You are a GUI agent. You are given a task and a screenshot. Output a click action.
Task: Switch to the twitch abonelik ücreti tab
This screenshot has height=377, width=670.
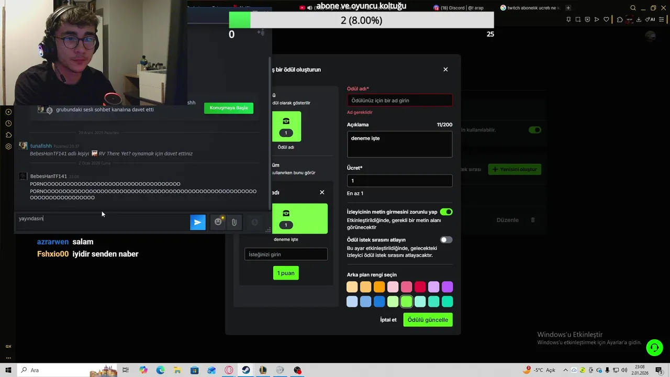530,8
